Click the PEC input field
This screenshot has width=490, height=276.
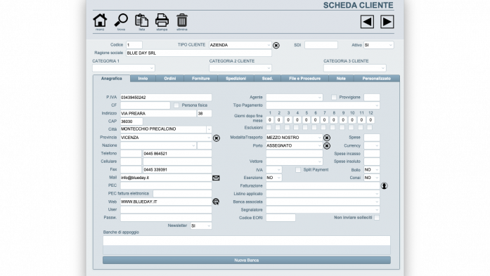click(x=166, y=185)
